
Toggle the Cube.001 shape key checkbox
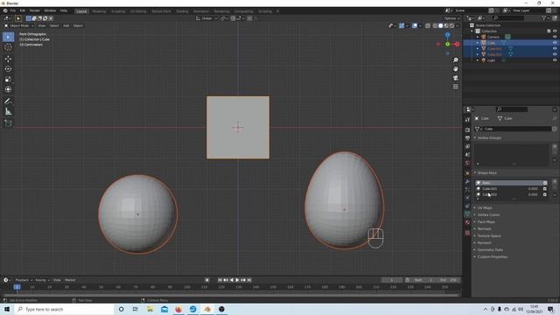(x=545, y=189)
